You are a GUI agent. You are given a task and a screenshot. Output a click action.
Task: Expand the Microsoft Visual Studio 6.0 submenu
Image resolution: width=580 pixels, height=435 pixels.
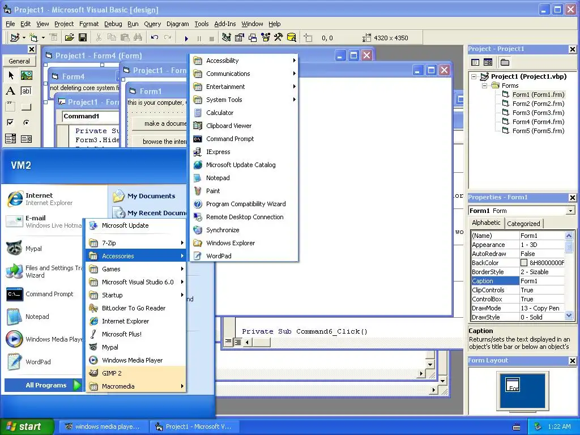pos(136,282)
